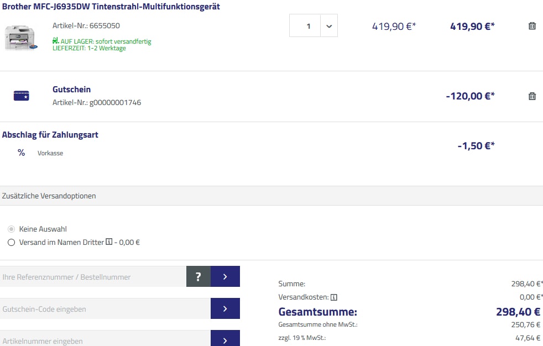Open Brother MFC-J6935DW product title link
543x346 pixels.
pyautogui.click(x=111, y=7)
